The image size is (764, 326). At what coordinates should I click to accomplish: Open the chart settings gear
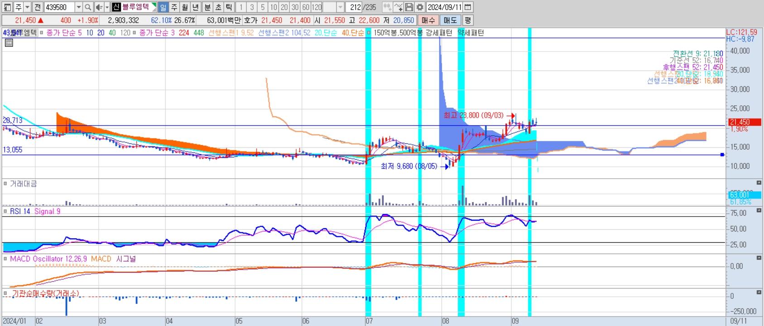click(420, 7)
